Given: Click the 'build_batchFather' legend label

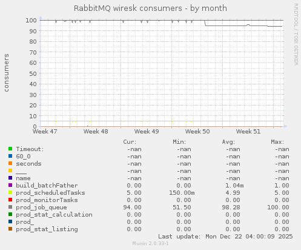Looking at the screenshot, I should tap(47, 186).
